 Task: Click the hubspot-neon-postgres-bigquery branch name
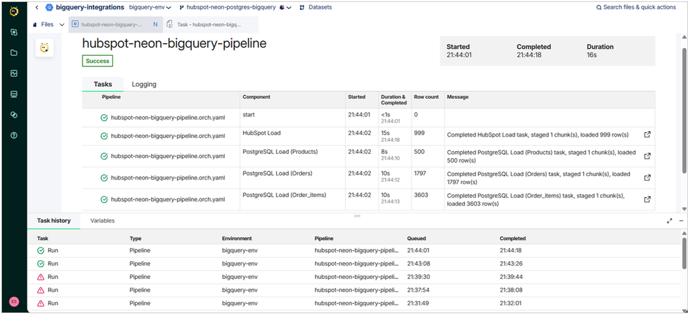231,7
